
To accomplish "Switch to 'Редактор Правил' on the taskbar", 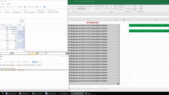I will (78, 93).
